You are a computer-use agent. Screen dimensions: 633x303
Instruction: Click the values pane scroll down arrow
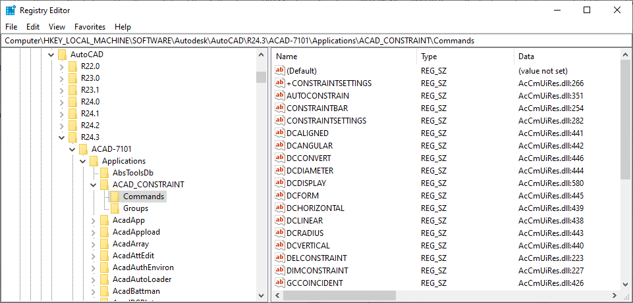coord(626,284)
